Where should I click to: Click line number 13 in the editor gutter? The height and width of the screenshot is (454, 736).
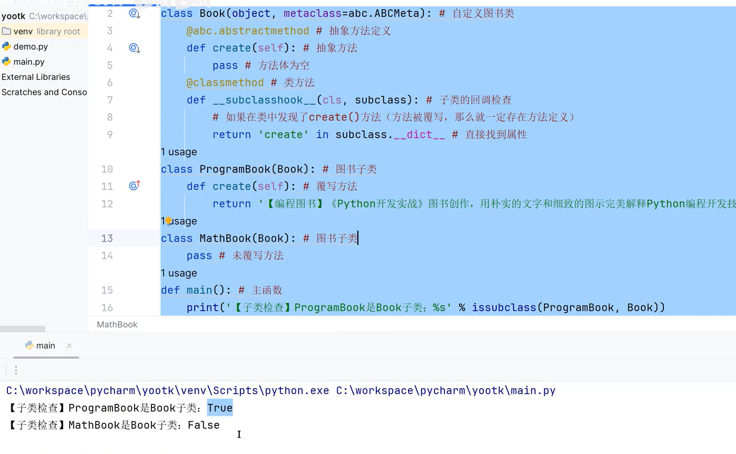pyautogui.click(x=107, y=238)
